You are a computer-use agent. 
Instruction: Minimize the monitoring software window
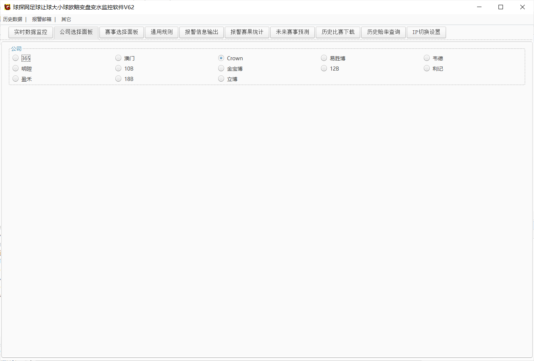pyautogui.click(x=479, y=7)
